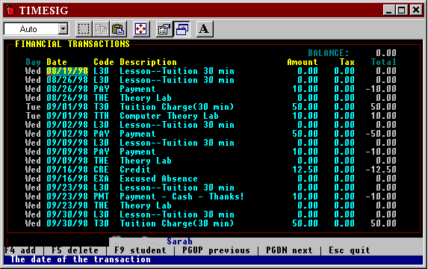Click the F4 add command
Screen dimensions: 428x269
[x=20, y=250]
